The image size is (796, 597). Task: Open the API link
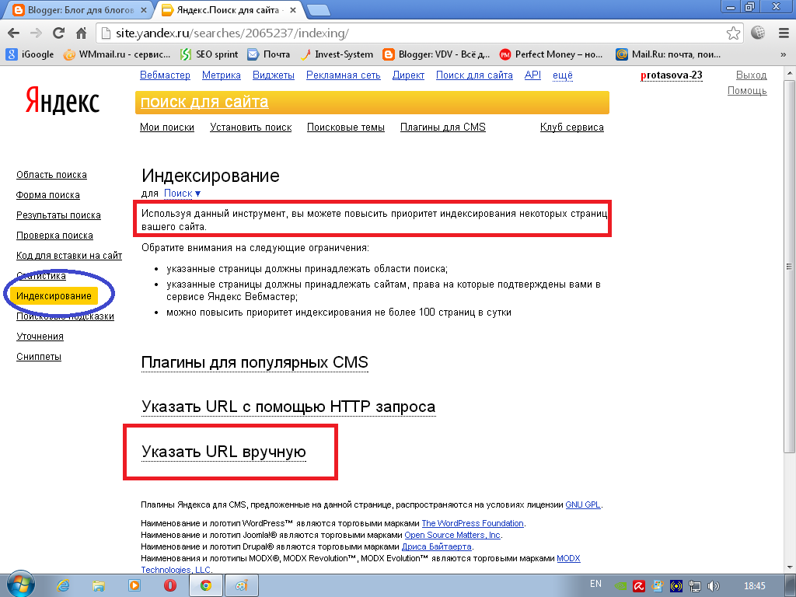pos(532,75)
